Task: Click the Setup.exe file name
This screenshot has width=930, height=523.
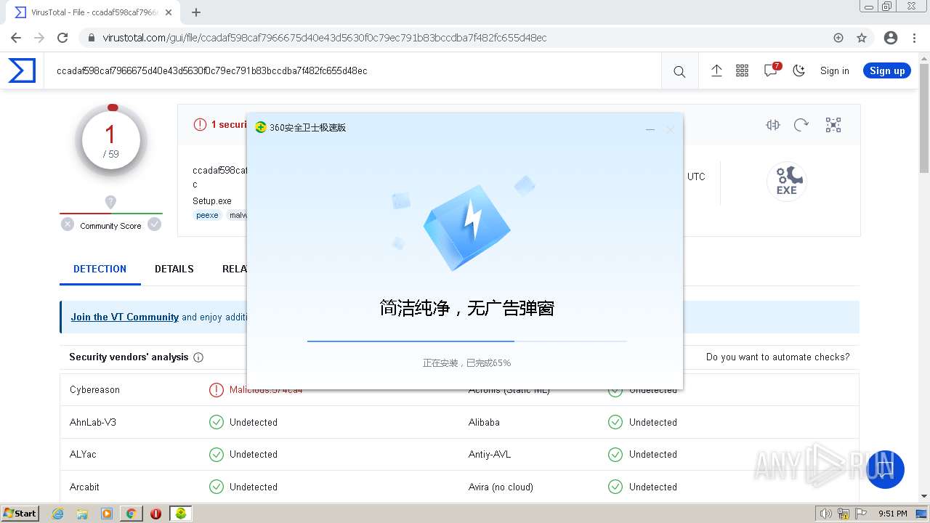Action: point(212,201)
